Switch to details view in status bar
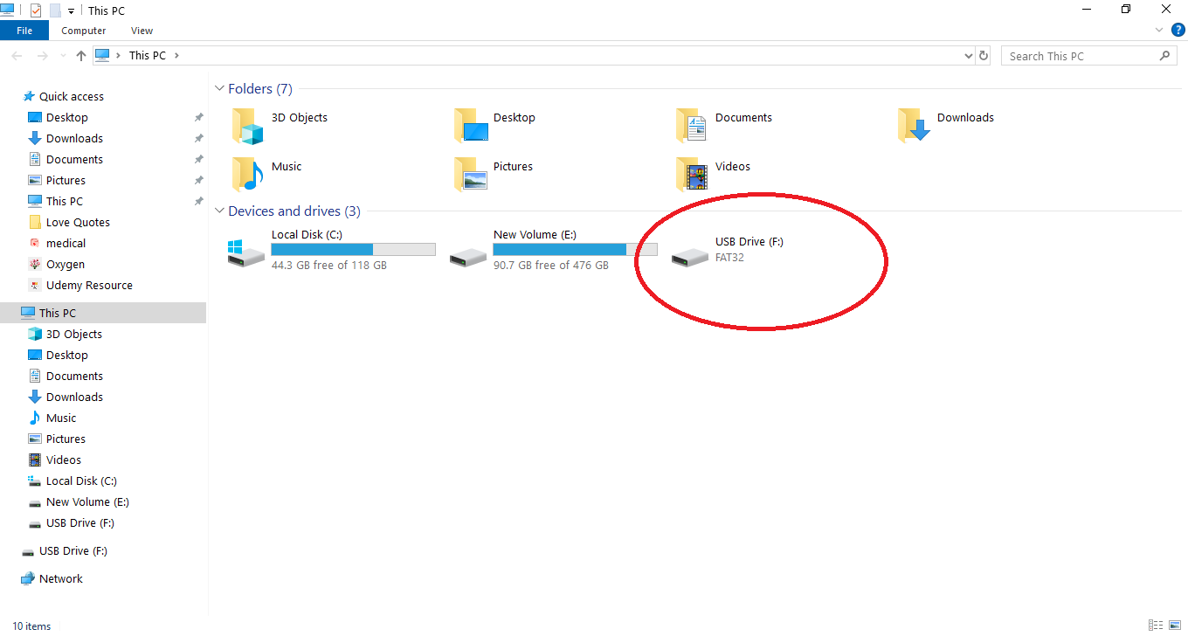 (1157, 626)
